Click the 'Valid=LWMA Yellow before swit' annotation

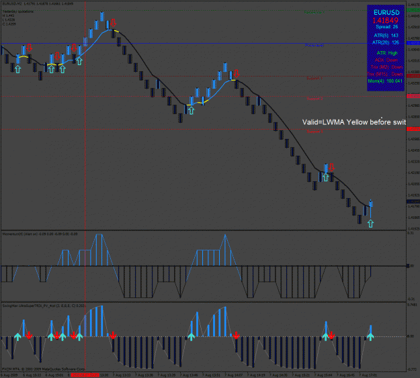pos(354,122)
